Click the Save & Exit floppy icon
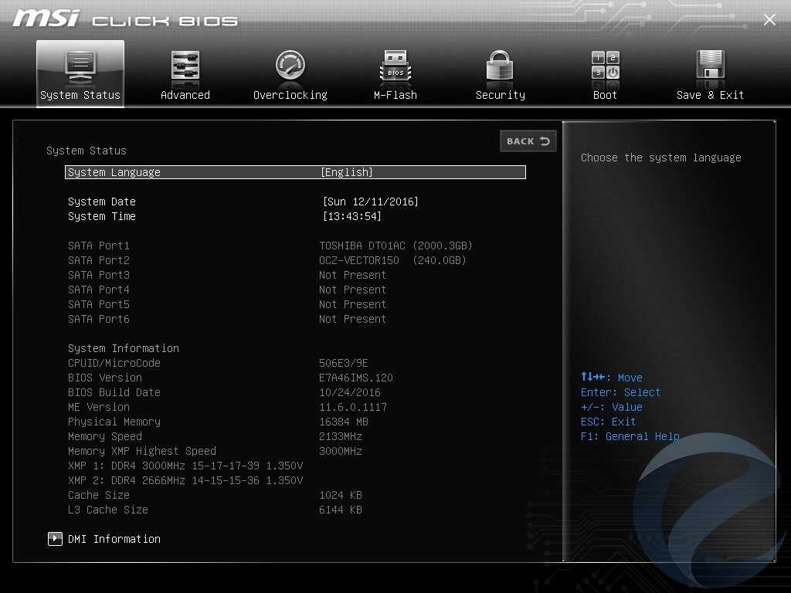The width and height of the screenshot is (791, 593). [x=710, y=66]
